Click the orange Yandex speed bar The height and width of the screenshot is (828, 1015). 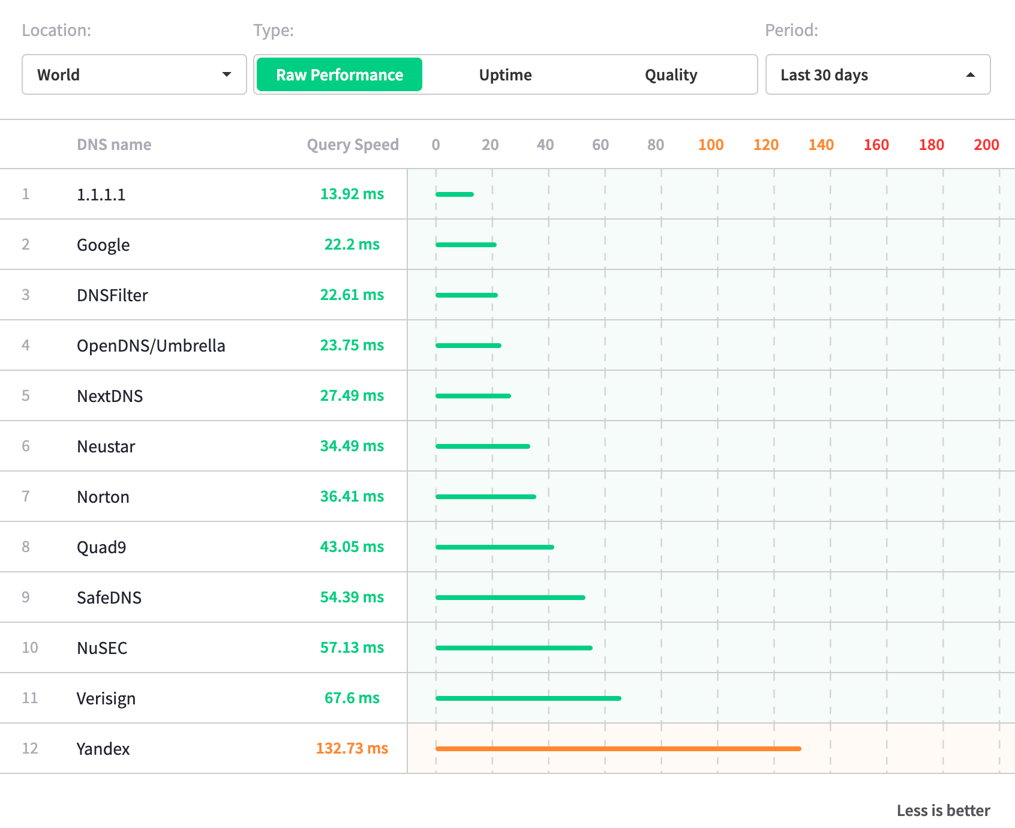pos(618,749)
